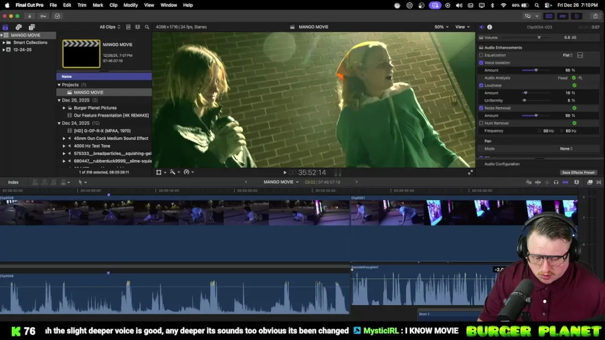This screenshot has width=605, height=340.
Task: Open the viewer Transform tool menu
Action: tap(160, 172)
